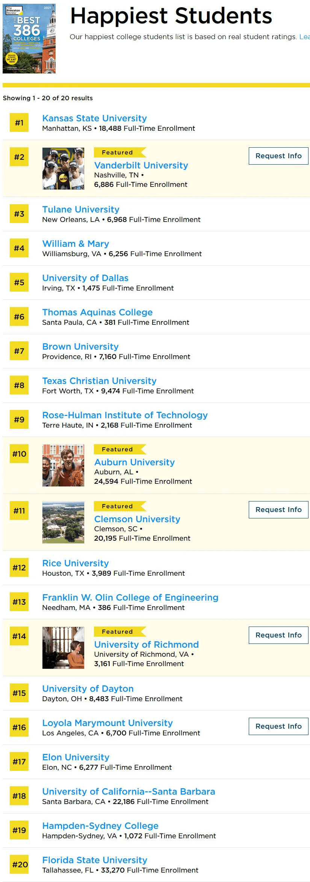Click 'Santa Paula, CA • 381 Full-Time Enrollment'
310x882 pixels.
tap(116, 323)
